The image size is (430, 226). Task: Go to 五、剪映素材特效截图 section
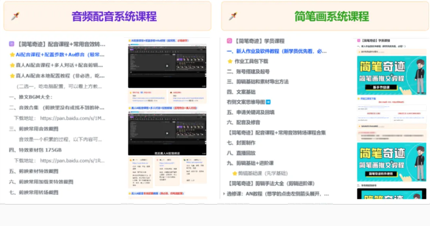(x=34, y=171)
